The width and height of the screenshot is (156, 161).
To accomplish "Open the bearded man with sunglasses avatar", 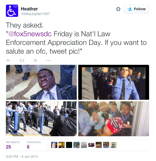I will (x=114, y=145).
